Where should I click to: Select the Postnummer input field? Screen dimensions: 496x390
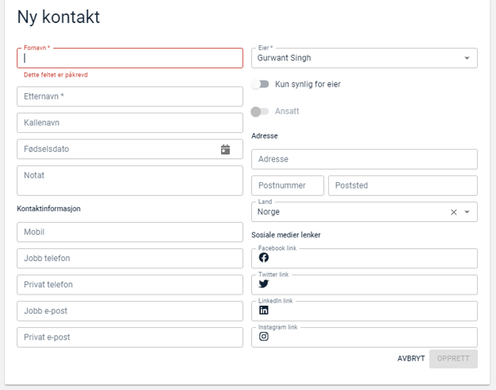tap(287, 185)
